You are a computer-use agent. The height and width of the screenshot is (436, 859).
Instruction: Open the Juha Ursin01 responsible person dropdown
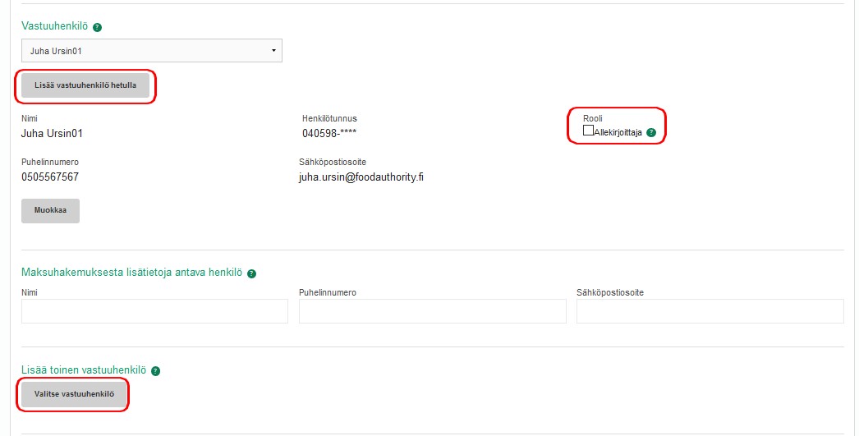pos(152,51)
